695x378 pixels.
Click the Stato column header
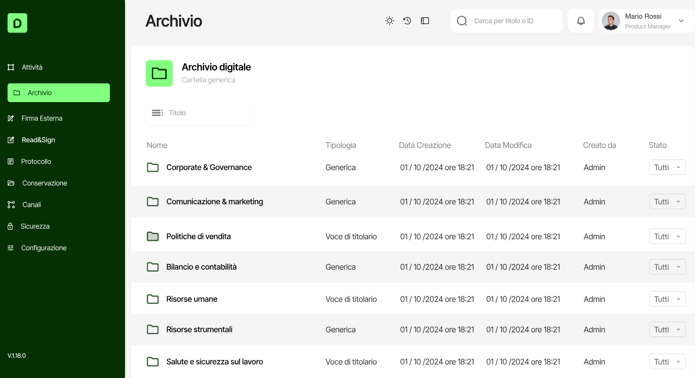(x=658, y=145)
